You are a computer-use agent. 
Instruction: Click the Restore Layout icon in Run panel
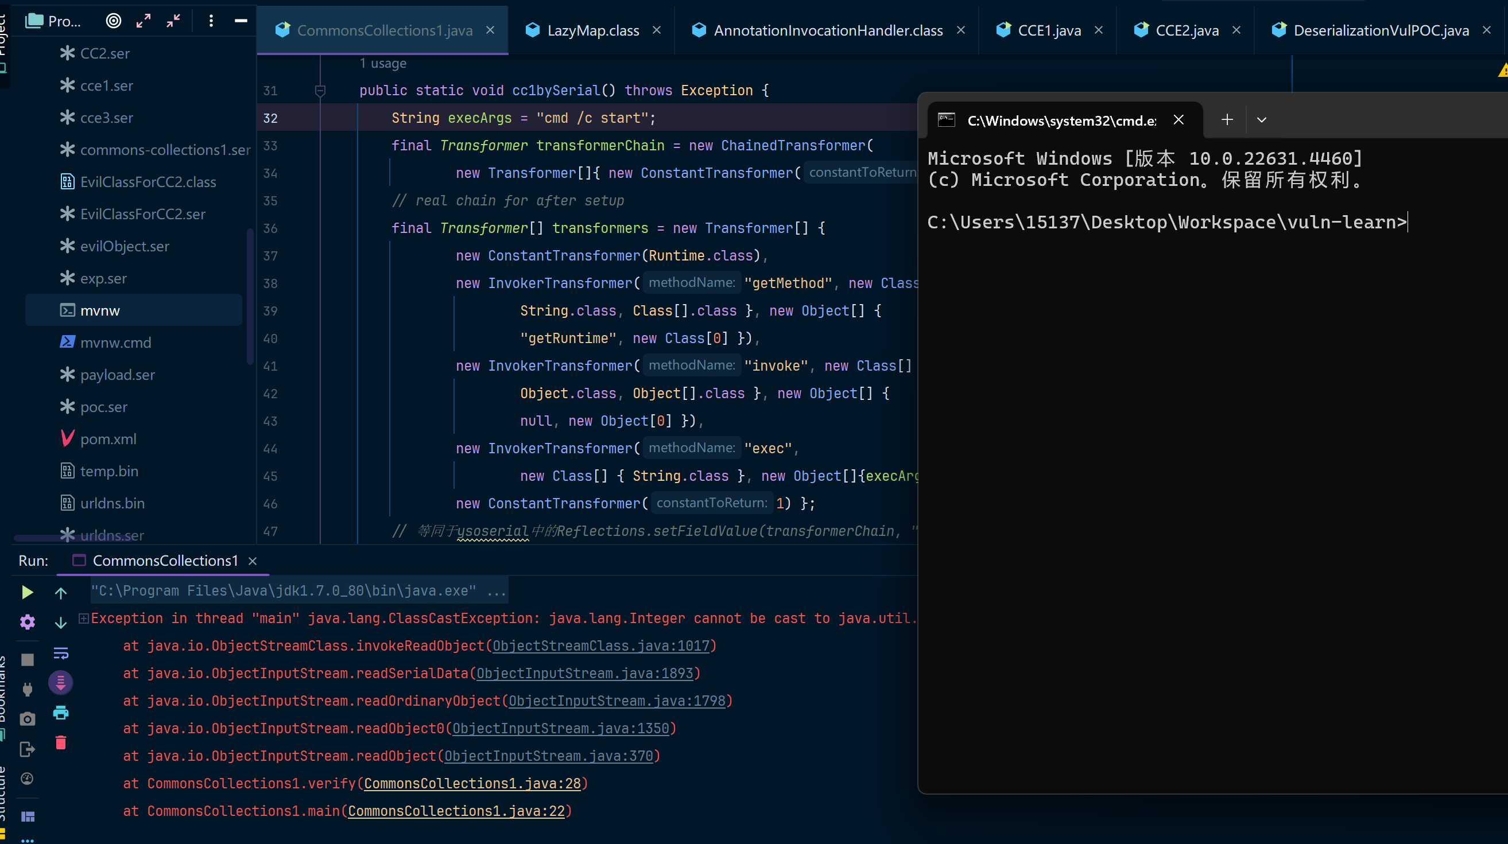(x=27, y=816)
